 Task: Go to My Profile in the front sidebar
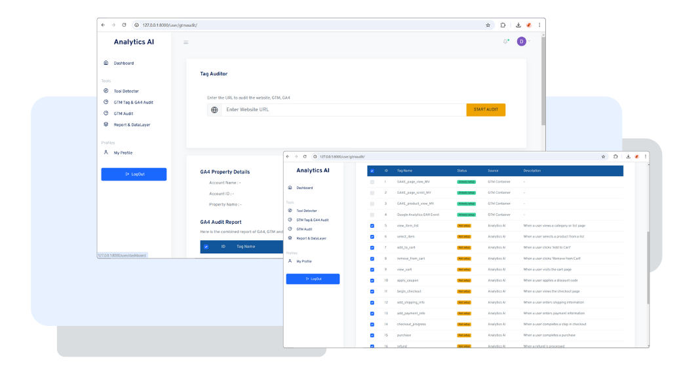point(305,261)
